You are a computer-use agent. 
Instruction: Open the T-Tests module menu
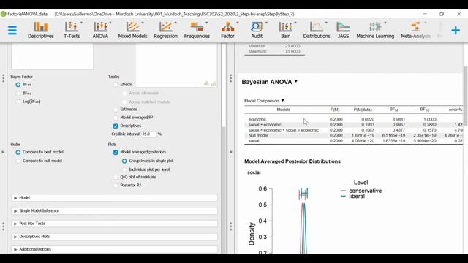(x=72, y=30)
